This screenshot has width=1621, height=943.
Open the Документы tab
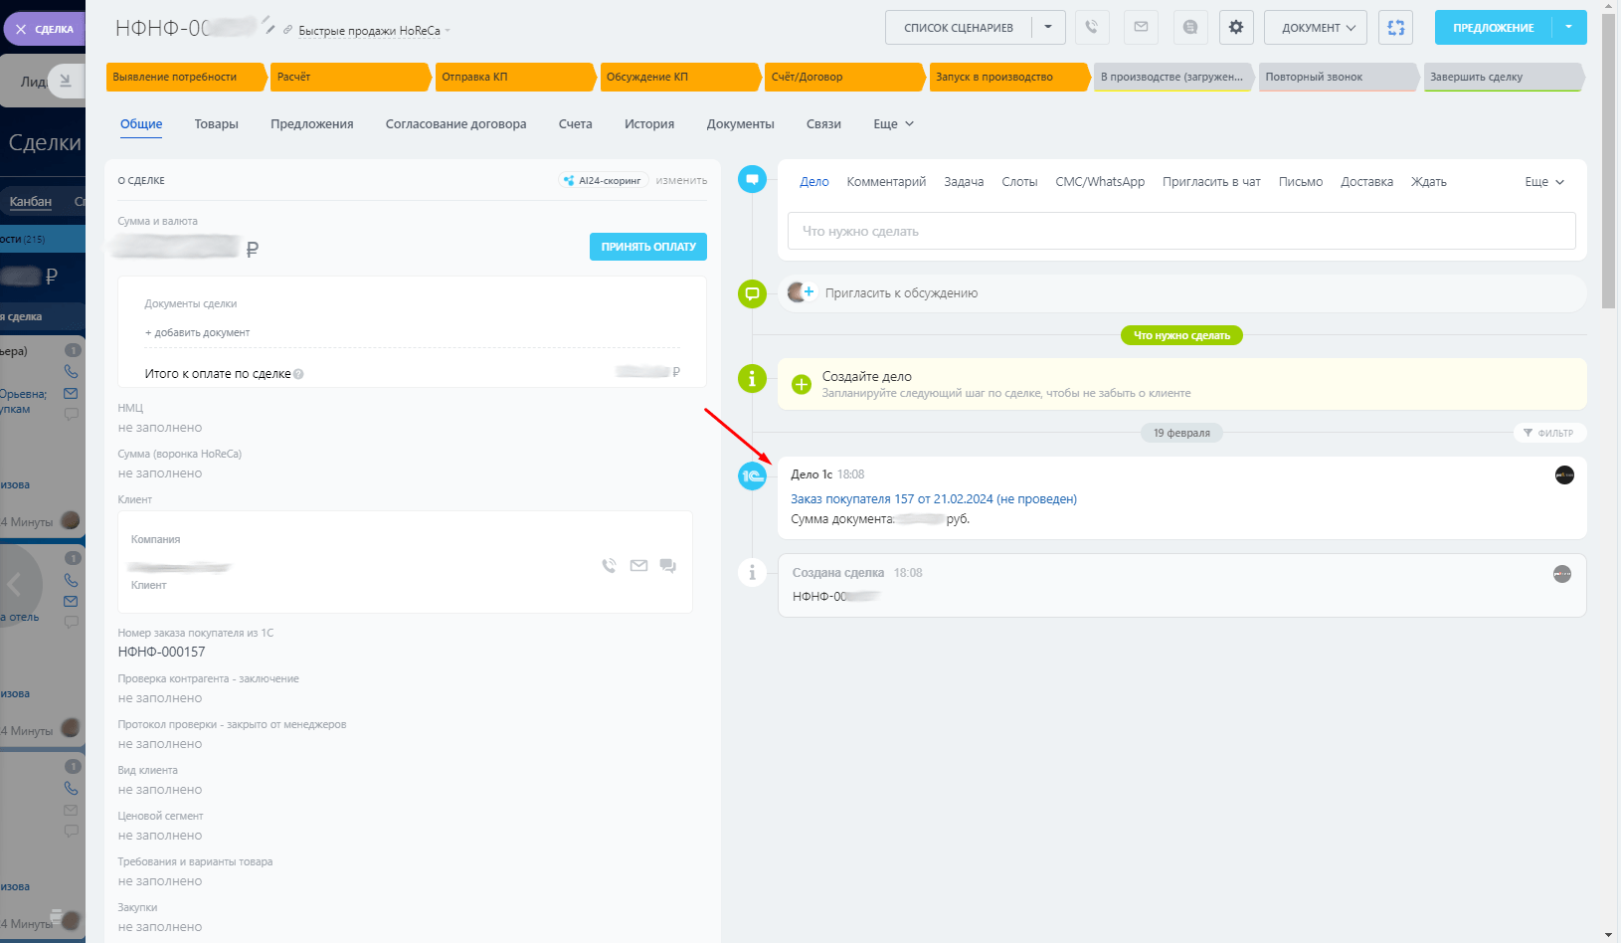(x=741, y=124)
